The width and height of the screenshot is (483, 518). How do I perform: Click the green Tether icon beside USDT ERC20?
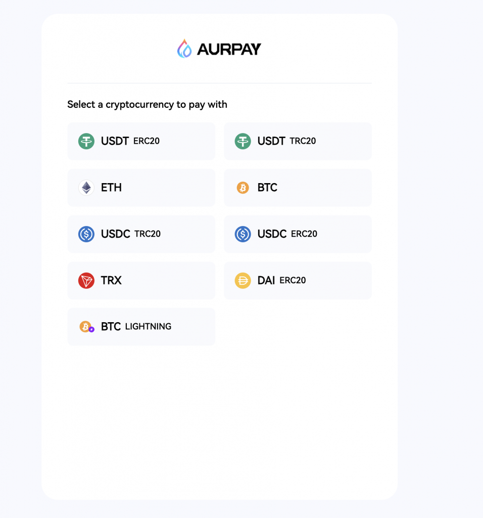click(x=86, y=141)
